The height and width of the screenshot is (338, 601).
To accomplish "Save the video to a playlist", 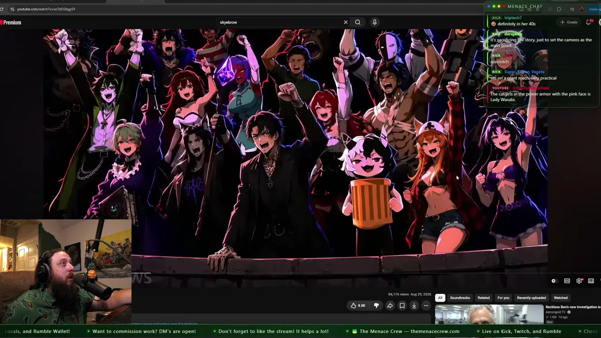I will [x=402, y=306].
